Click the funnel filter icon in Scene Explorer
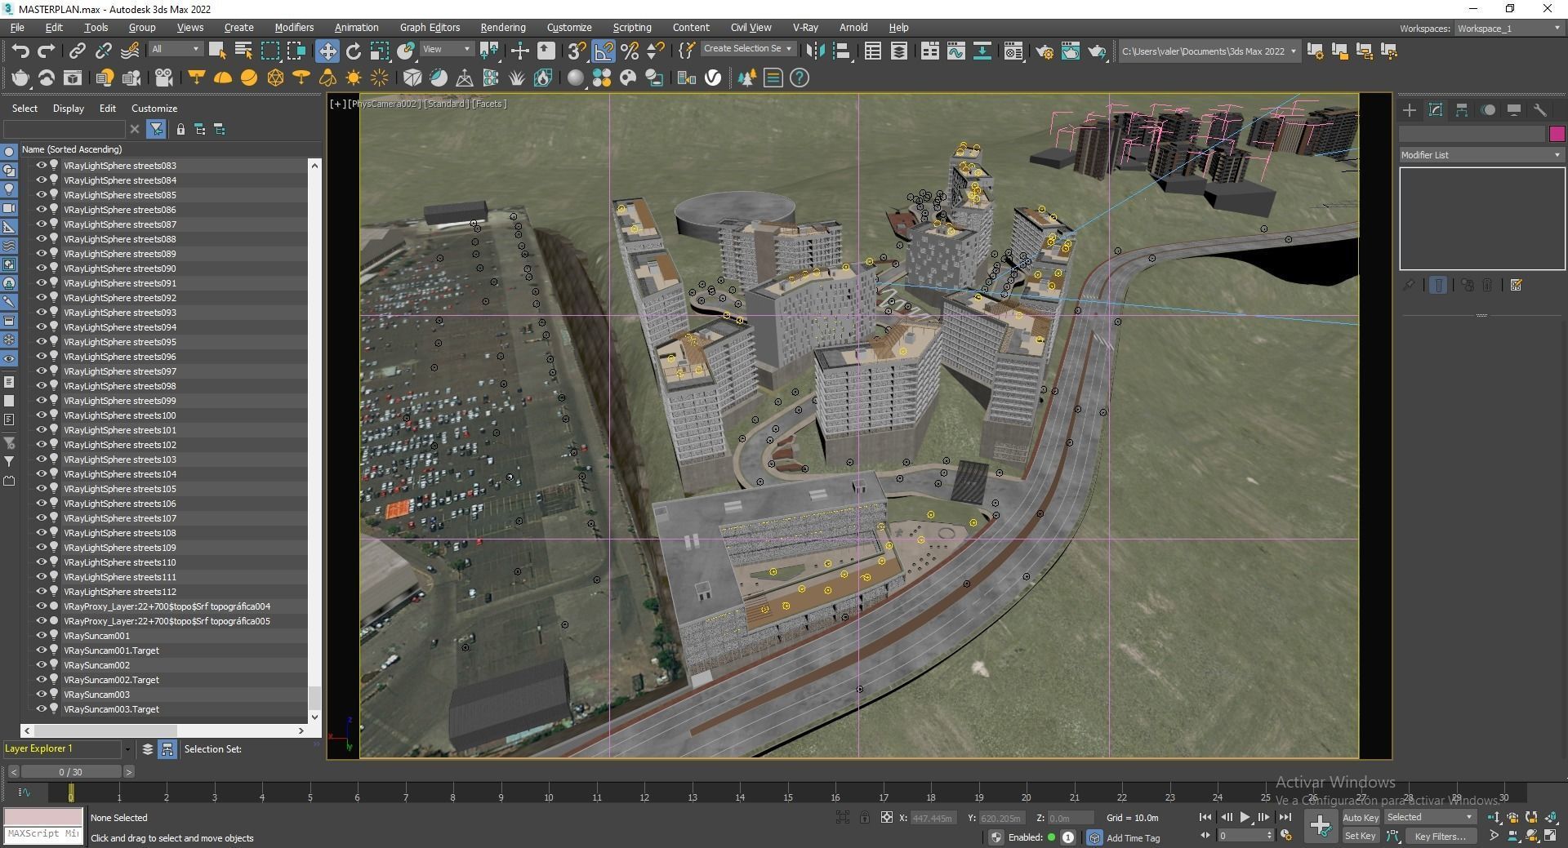Screen dimensions: 1568x848 tap(156, 129)
